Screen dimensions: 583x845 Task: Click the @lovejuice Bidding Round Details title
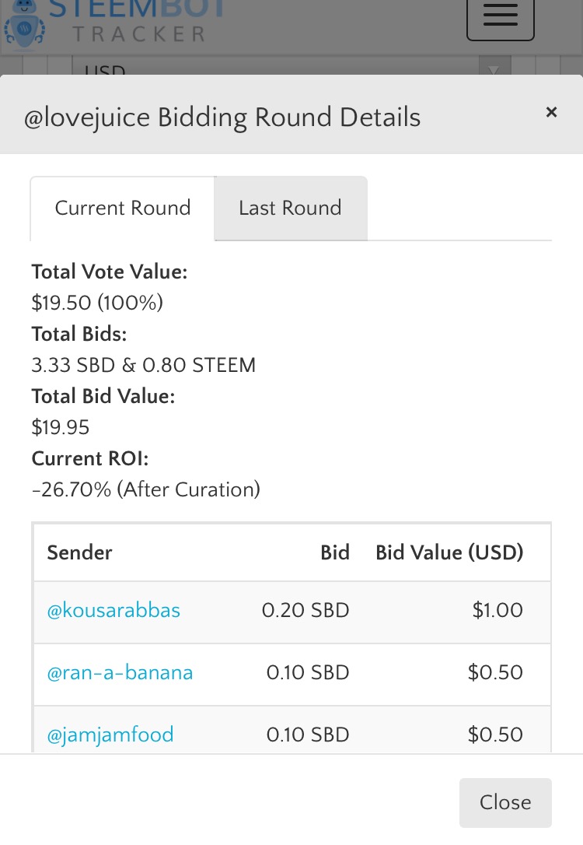pyautogui.click(x=222, y=118)
